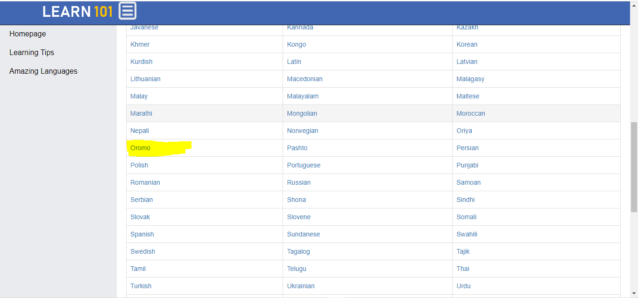Select the Malagasy language link

point(470,79)
